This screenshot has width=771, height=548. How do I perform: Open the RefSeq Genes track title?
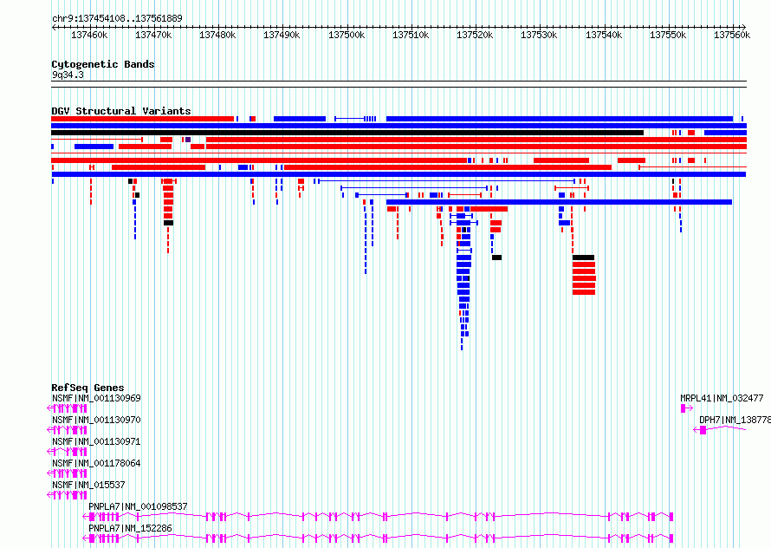[87, 388]
